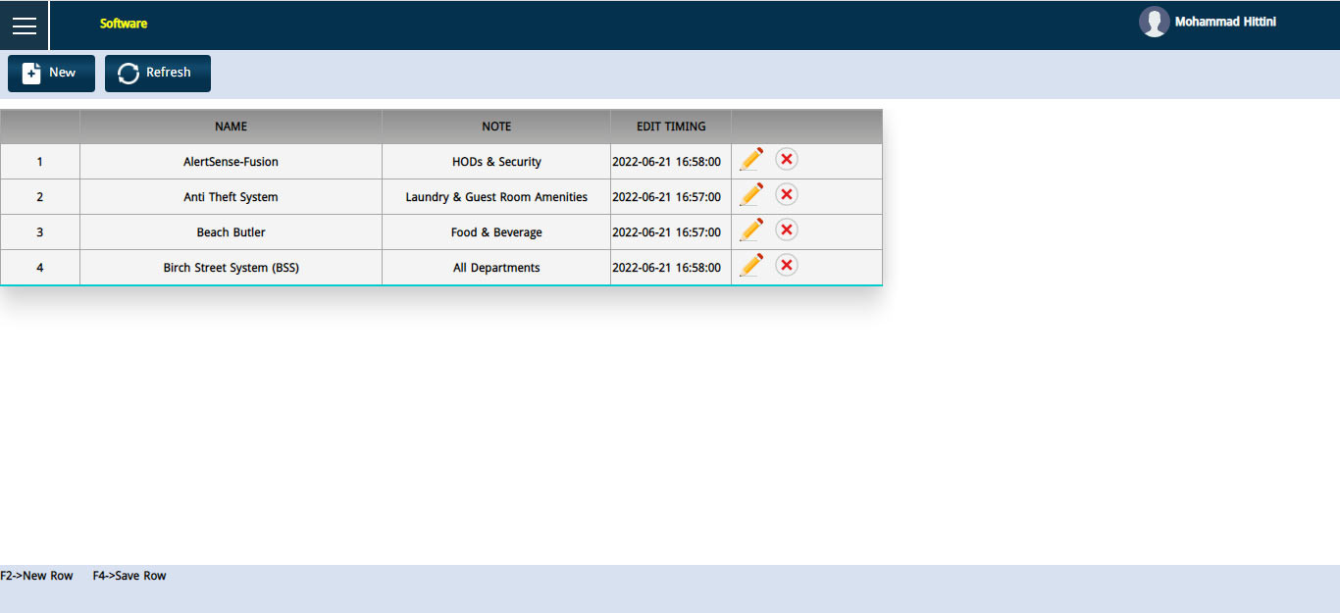Click the user avatar icon
The width and height of the screenshot is (1340, 613).
coord(1154,22)
